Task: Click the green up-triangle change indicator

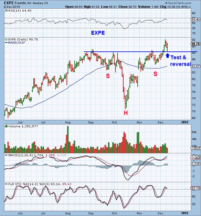Action: (190, 7)
